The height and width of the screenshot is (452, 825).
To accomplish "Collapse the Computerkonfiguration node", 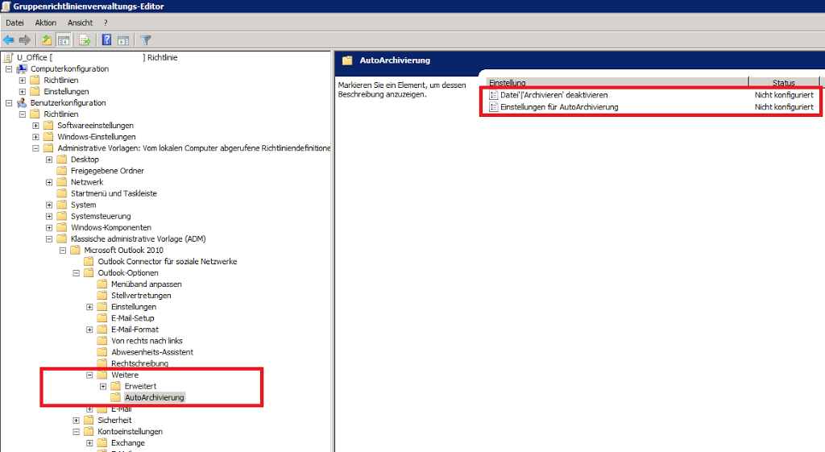I will (x=9, y=69).
